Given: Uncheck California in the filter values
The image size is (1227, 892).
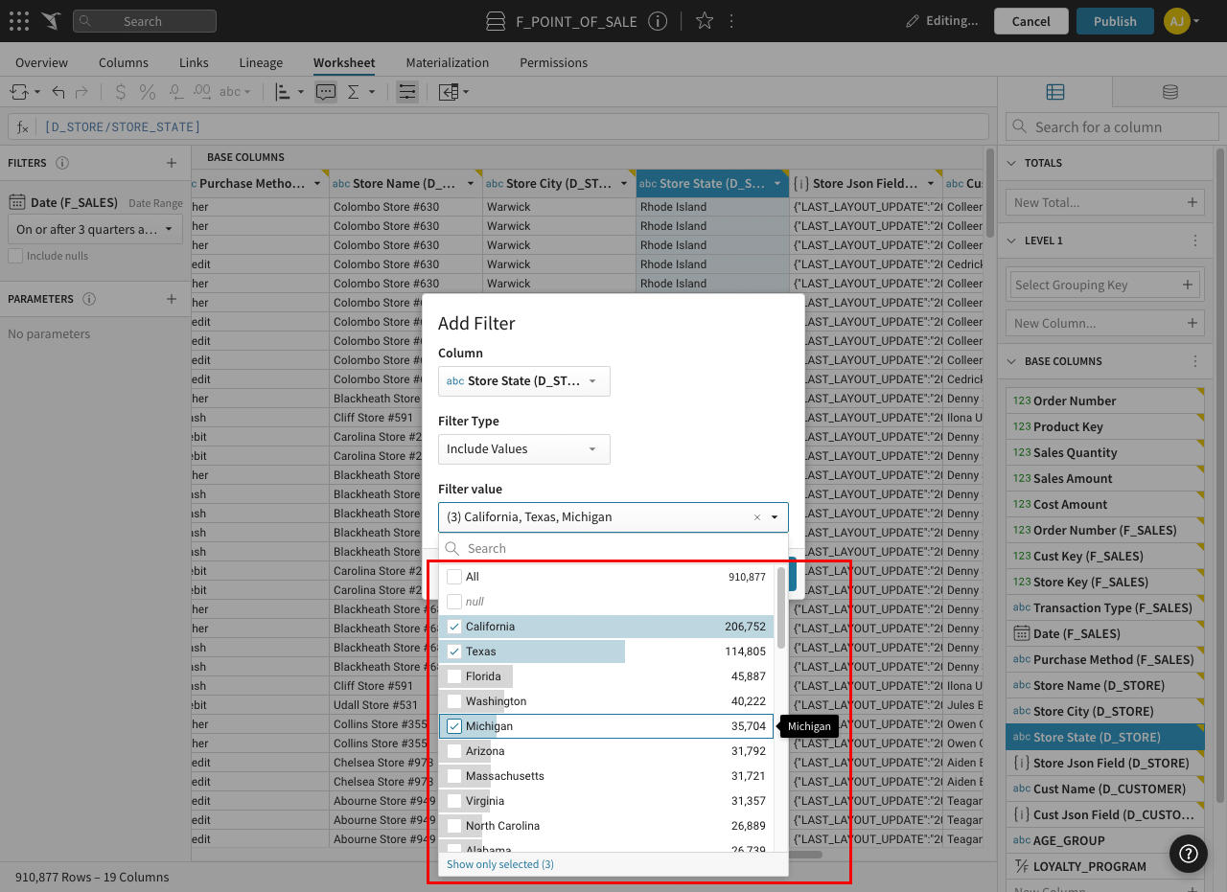Looking at the screenshot, I should [454, 627].
